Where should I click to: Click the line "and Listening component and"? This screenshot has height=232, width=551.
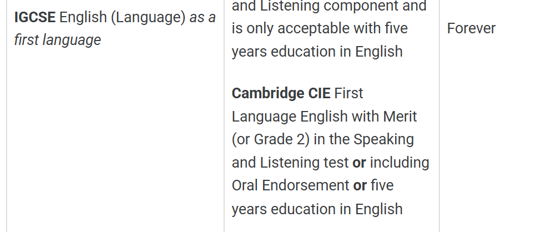(329, 7)
